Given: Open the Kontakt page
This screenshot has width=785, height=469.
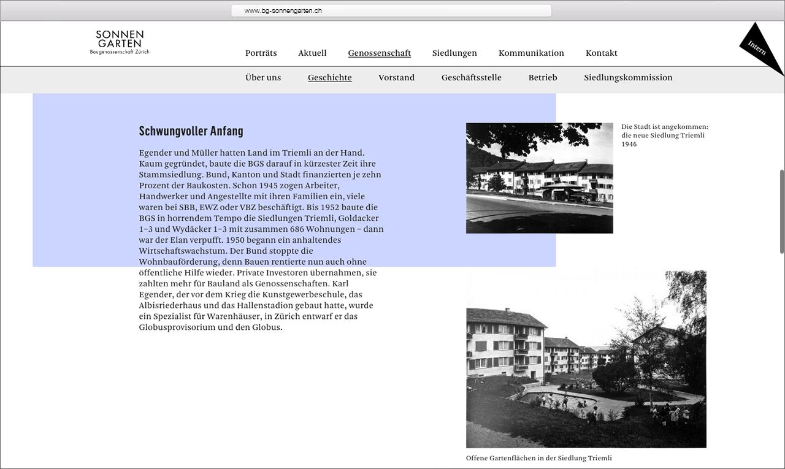Looking at the screenshot, I should 602,53.
